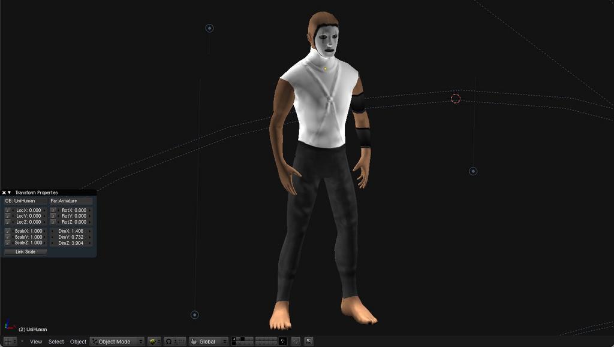Increase RotX with its right arrow

click(x=90, y=210)
